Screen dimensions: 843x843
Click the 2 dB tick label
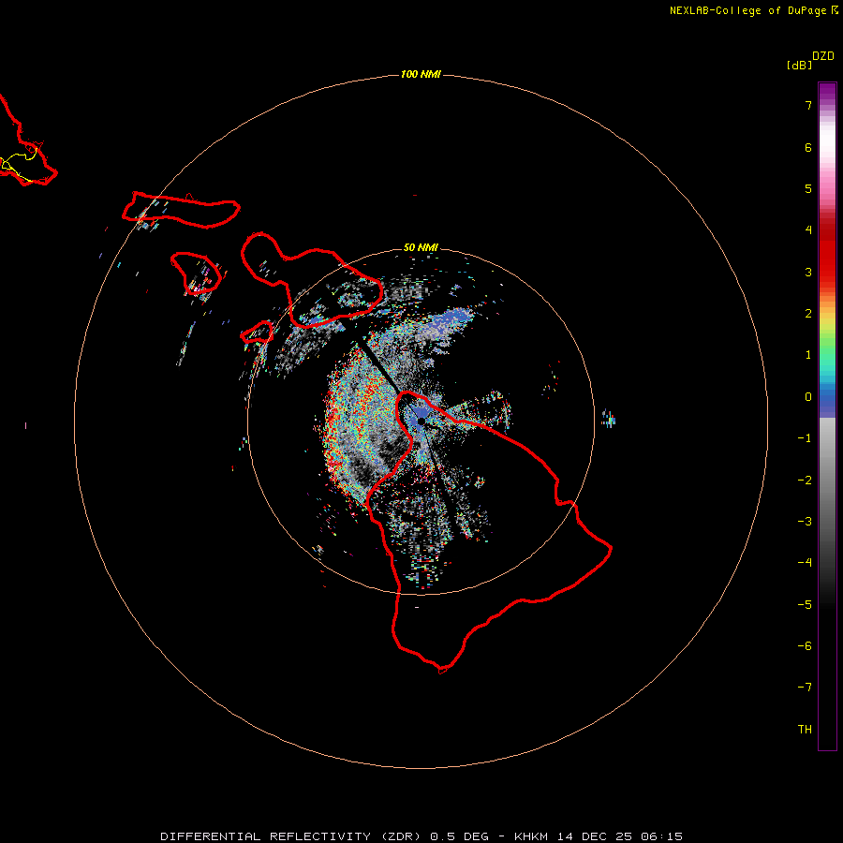[x=808, y=314]
